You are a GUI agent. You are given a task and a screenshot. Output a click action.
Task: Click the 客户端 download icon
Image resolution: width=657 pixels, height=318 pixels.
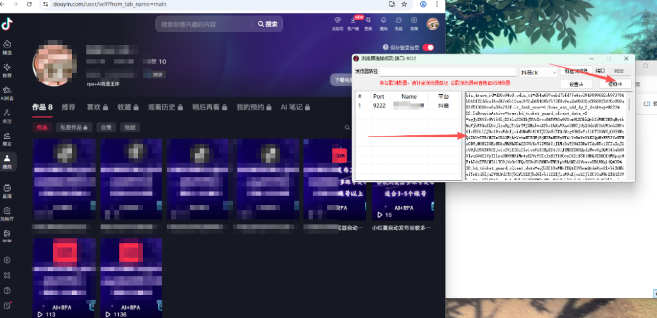pos(353,24)
